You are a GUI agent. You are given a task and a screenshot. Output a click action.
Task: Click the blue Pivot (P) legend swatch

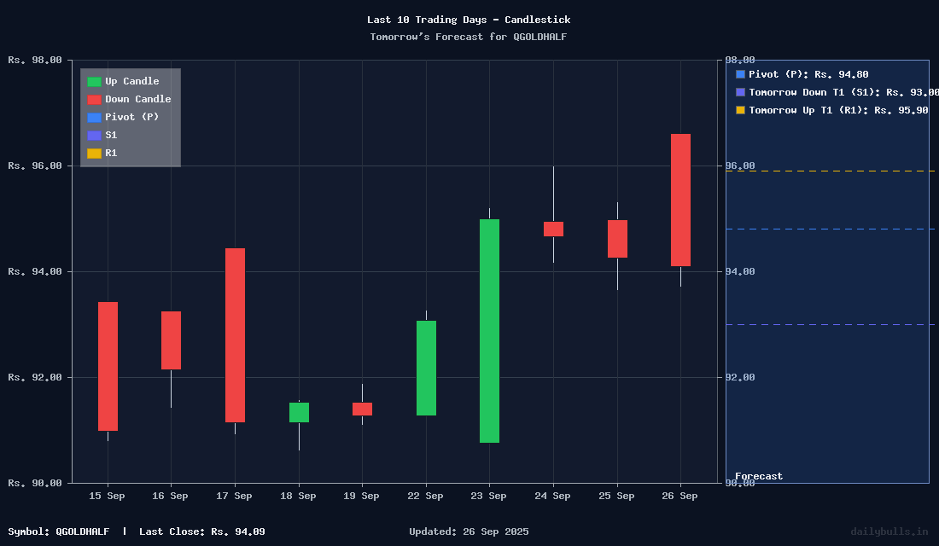[x=94, y=118]
